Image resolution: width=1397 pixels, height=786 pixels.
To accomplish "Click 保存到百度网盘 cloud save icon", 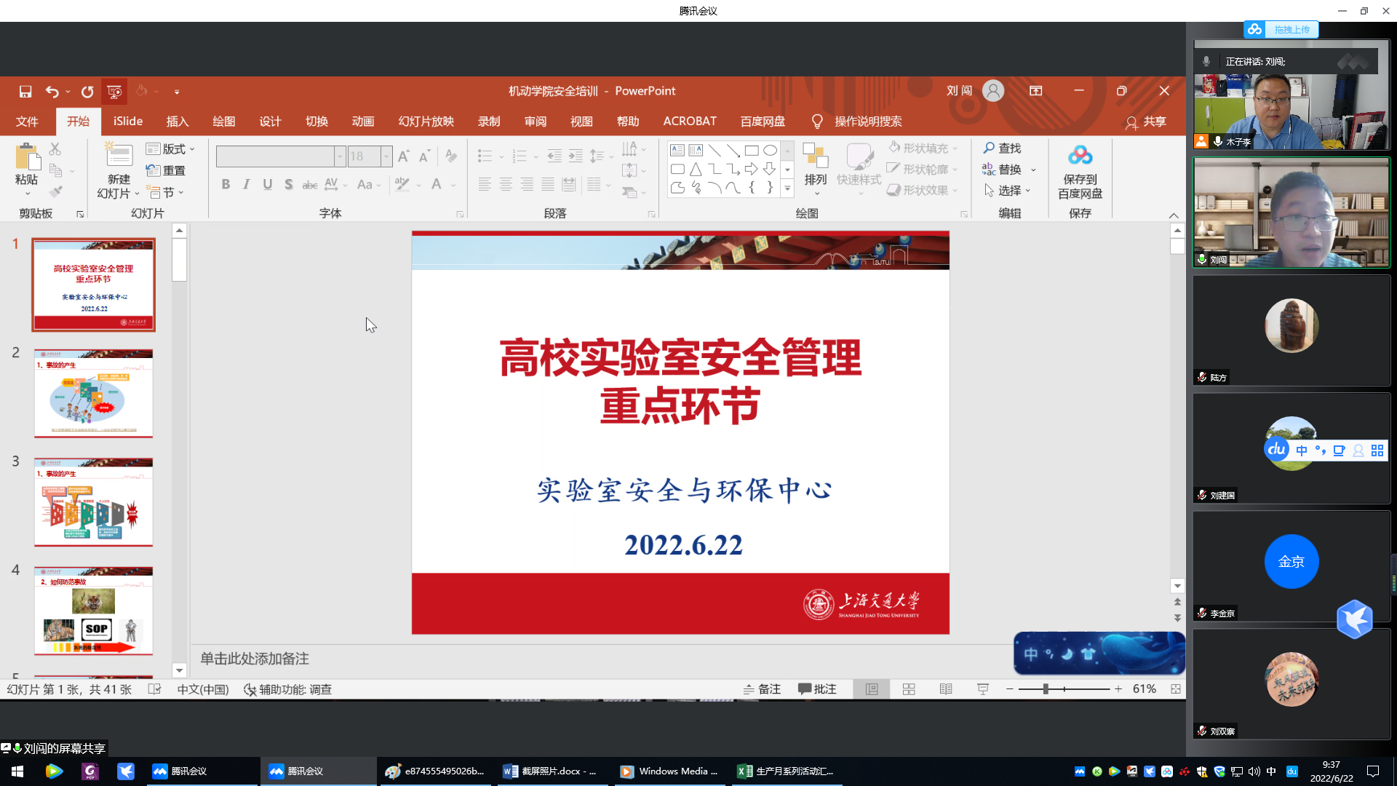I will tap(1080, 156).
